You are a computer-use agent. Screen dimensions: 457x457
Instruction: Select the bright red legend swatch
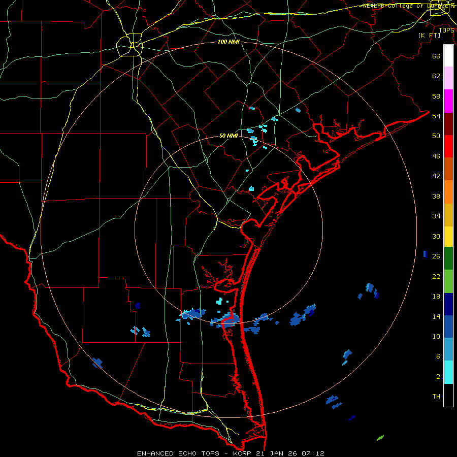pos(448,146)
